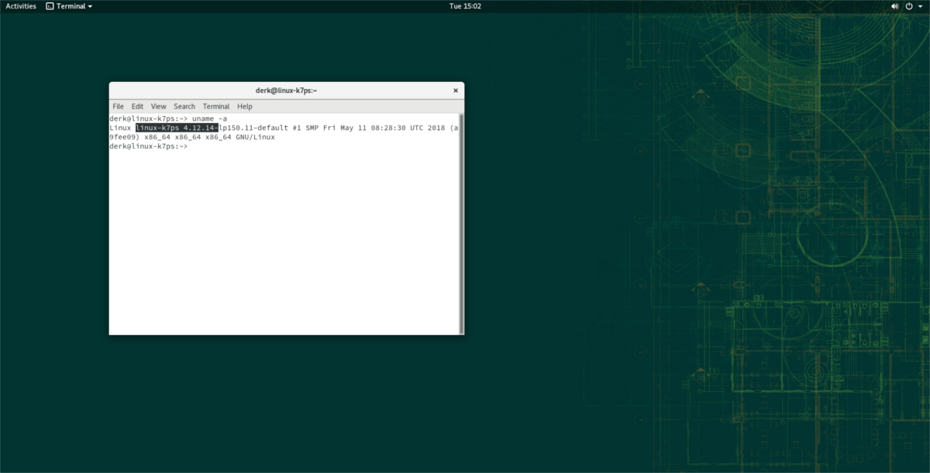Open the Activities overview
The image size is (930, 473).
(21, 6)
